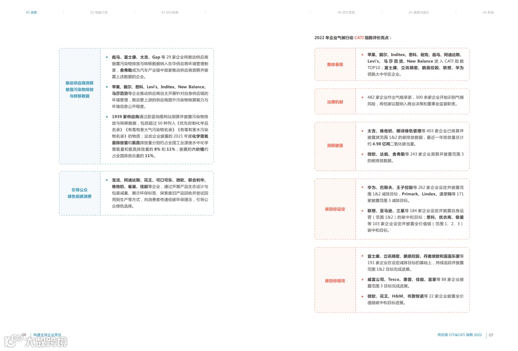518x351 pixels.
Task: Click the bullet starting 联想、亚马逊、三星
Action: click(415, 220)
